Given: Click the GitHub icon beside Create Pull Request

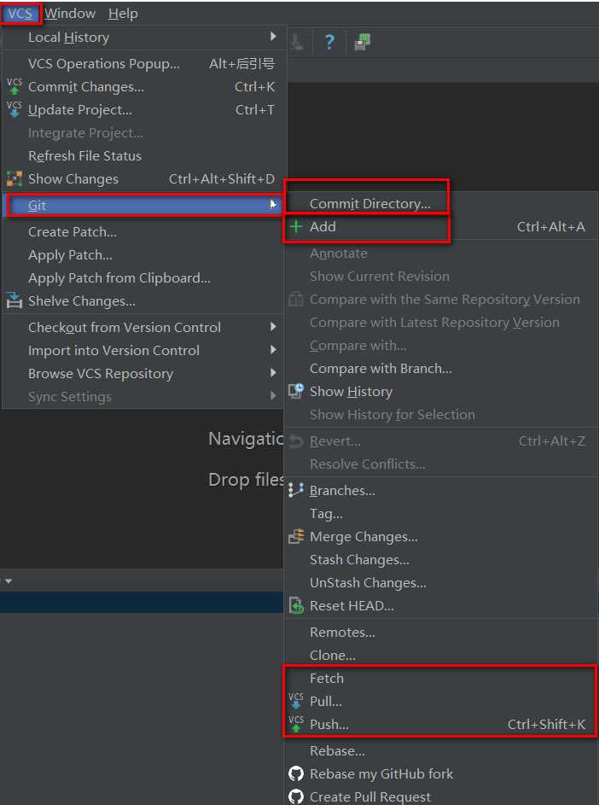Looking at the screenshot, I should point(296,796).
